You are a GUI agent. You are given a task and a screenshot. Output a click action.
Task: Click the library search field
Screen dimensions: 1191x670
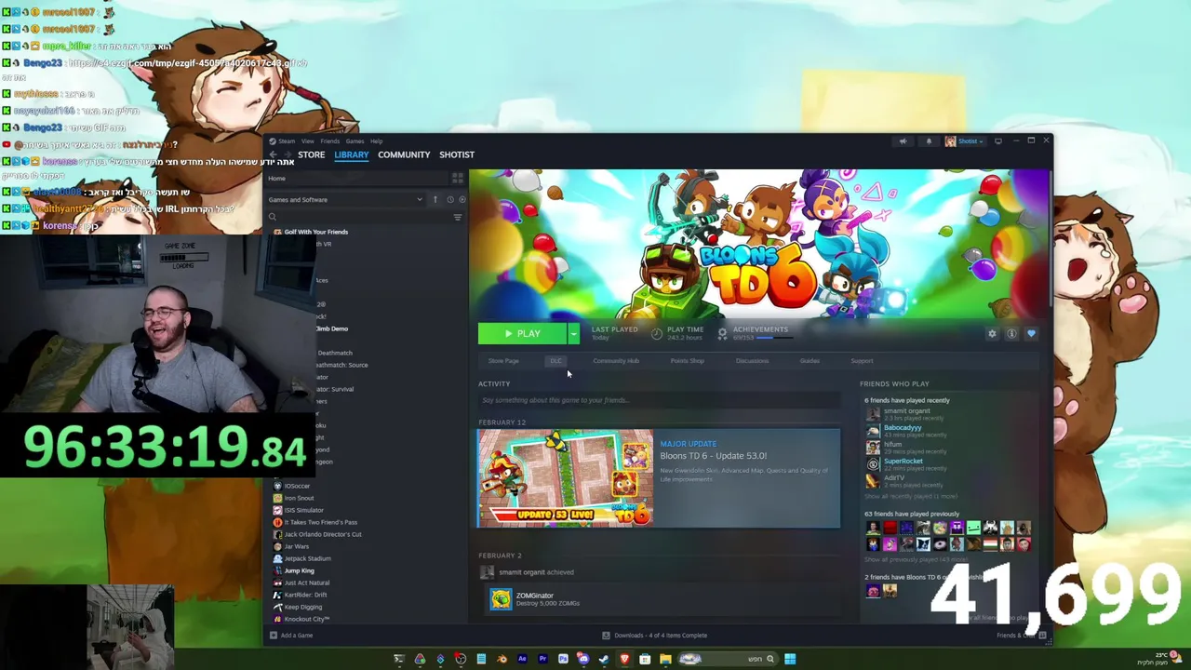click(358, 217)
